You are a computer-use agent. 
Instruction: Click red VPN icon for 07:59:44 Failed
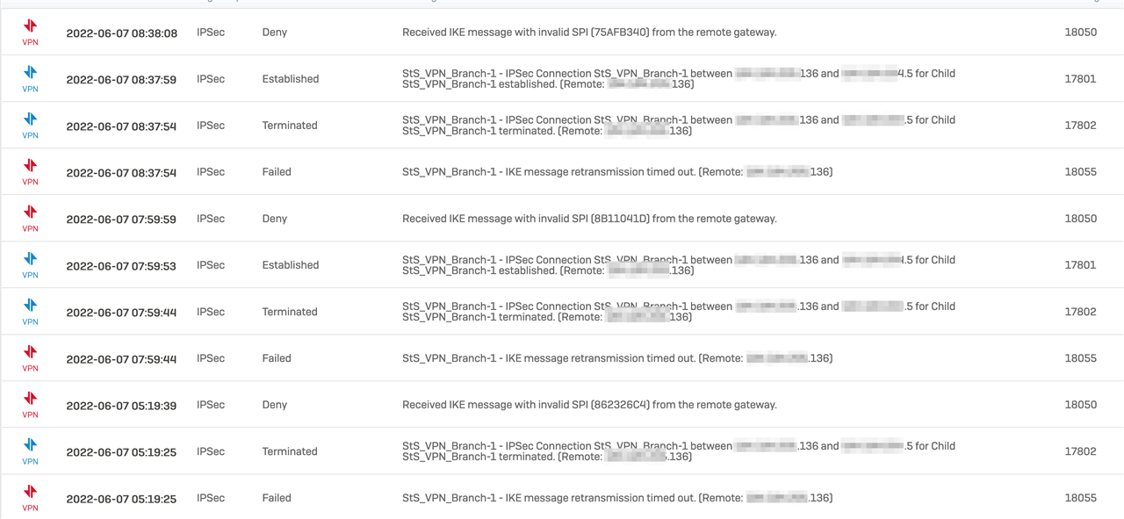tap(31, 357)
